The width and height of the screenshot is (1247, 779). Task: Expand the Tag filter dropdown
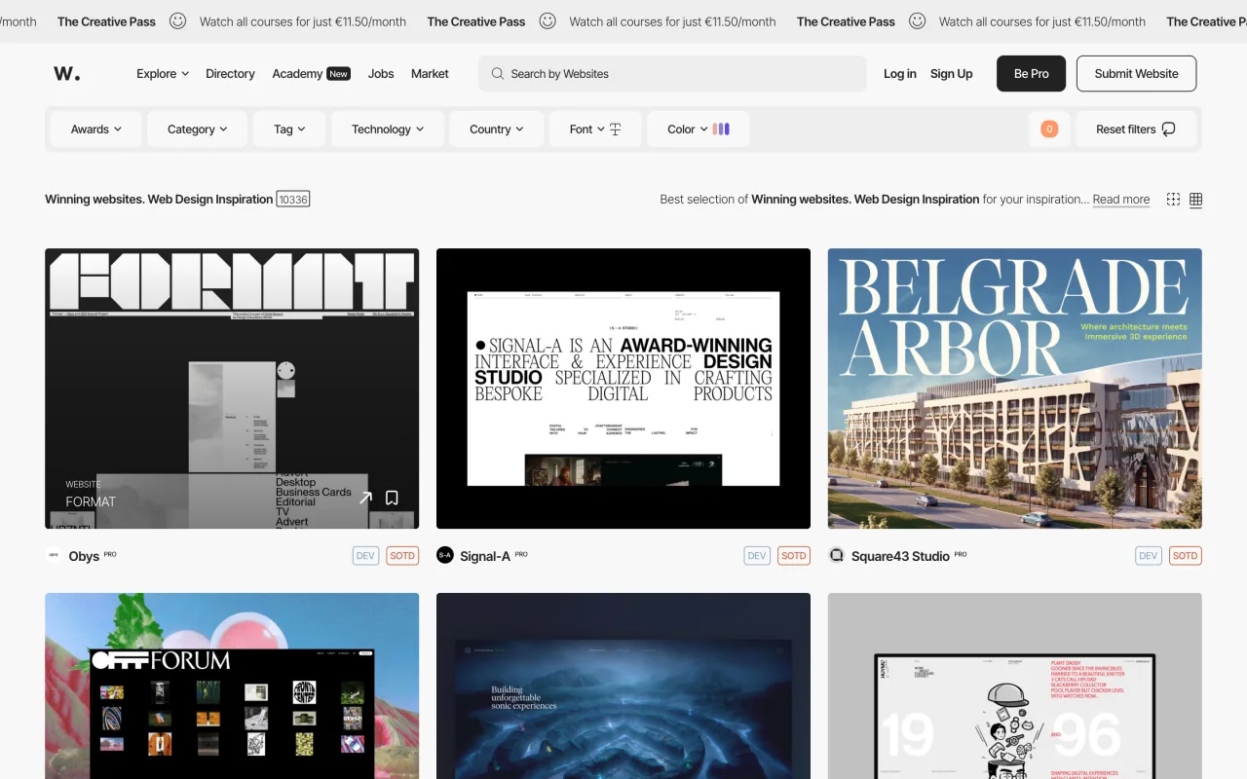pos(289,129)
